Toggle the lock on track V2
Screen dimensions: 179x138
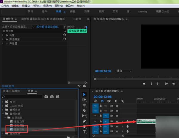(x=101, y=111)
